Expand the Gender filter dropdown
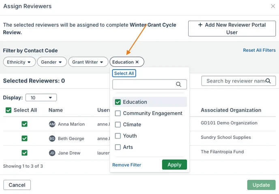The width and height of the screenshot is (279, 194). click(52, 62)
